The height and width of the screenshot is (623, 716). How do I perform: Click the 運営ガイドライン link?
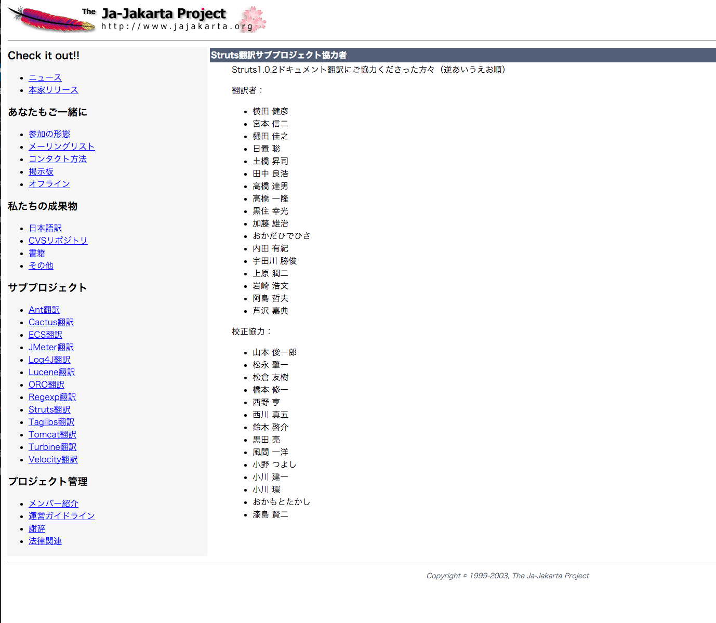[61, 516]
